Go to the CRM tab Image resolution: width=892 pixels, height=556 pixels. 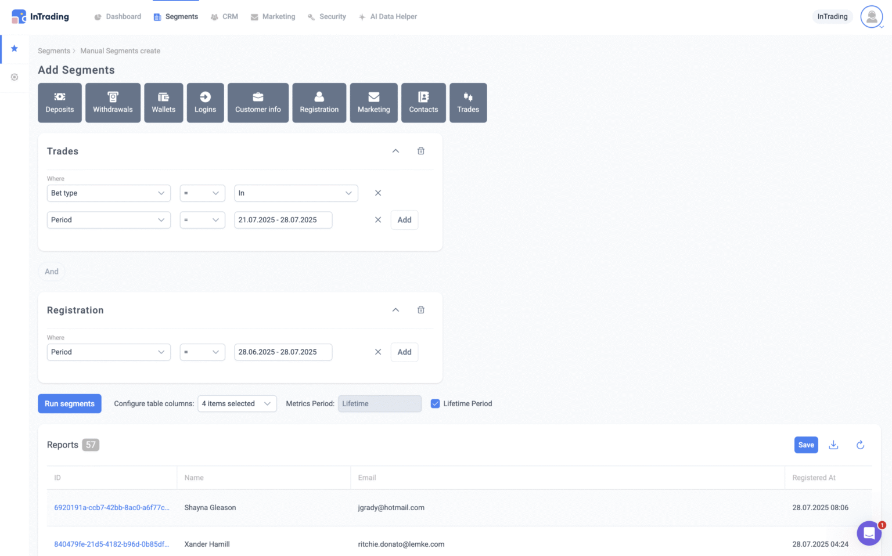[224, 17]
